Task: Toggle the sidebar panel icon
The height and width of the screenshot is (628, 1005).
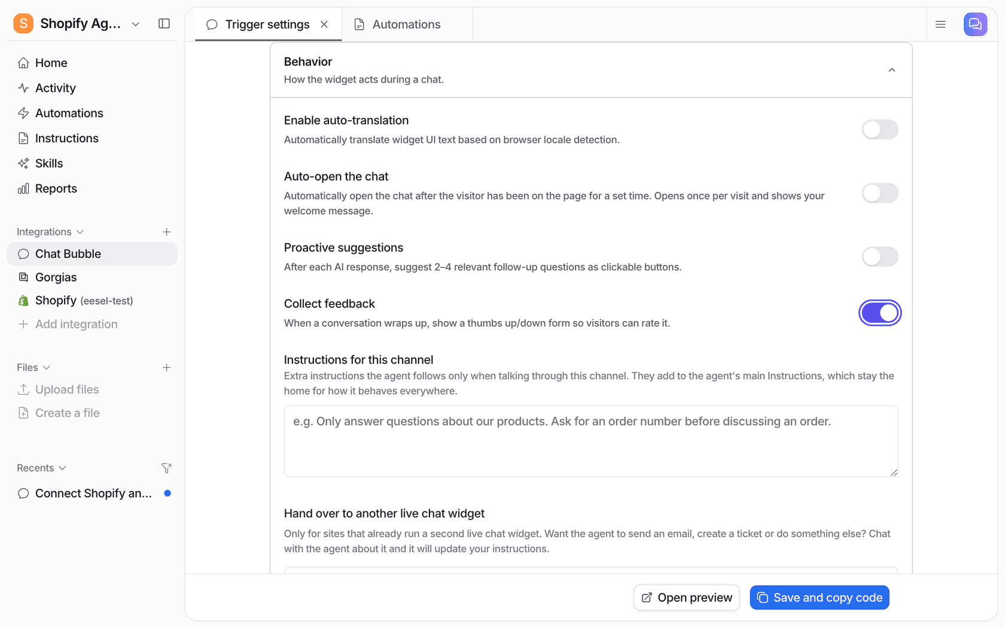Action: point(164,23)
